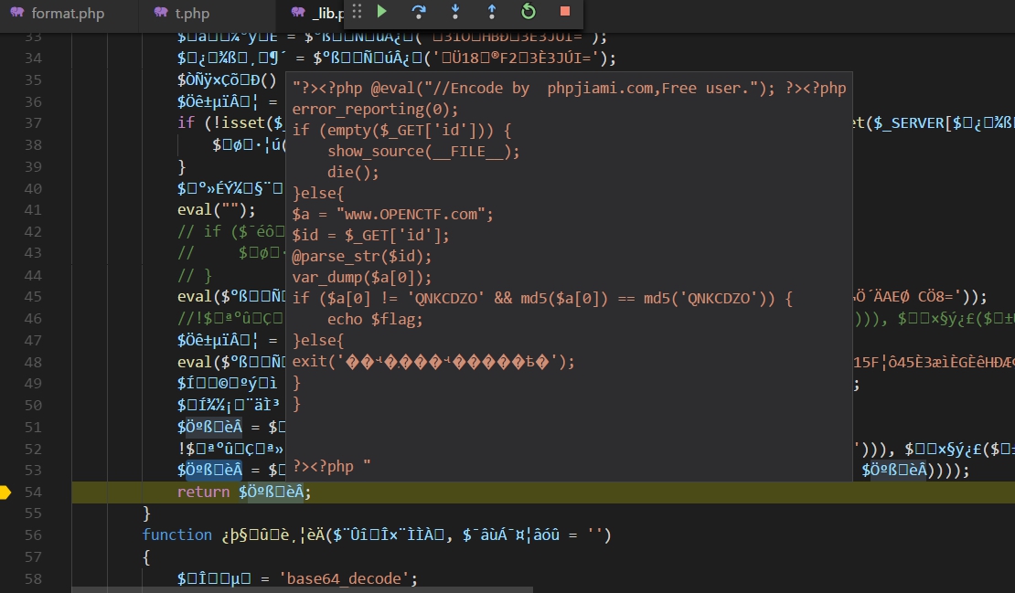Image resolution: width=1015 pixels, height=593 pixels.
Task: Click the "www.OPENCTF.com" string in popup
Action: click(411, 214)
